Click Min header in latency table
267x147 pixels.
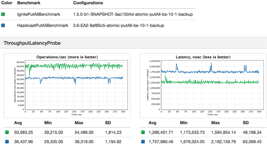coord(184,123)
